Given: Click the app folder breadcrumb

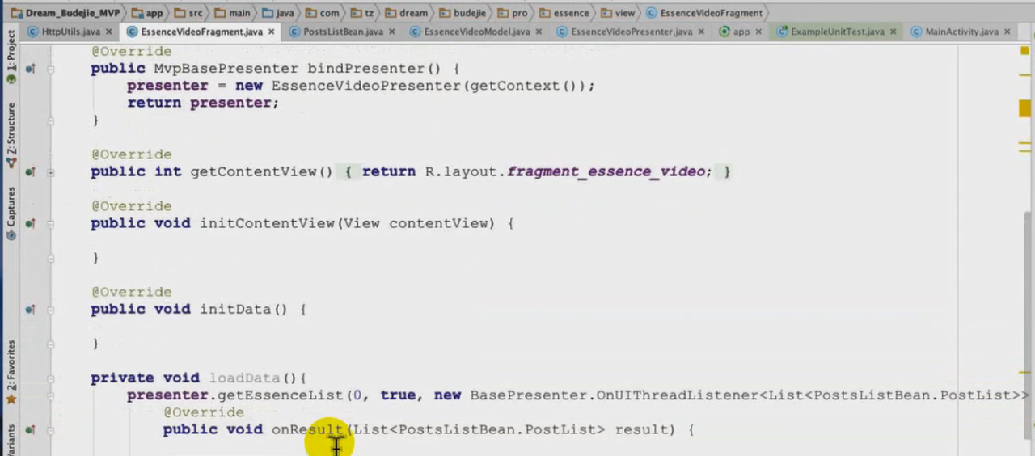Looking at the screenshot, I should click(147, 13).
